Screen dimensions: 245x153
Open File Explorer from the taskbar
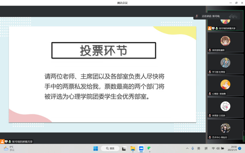(133, 148)
